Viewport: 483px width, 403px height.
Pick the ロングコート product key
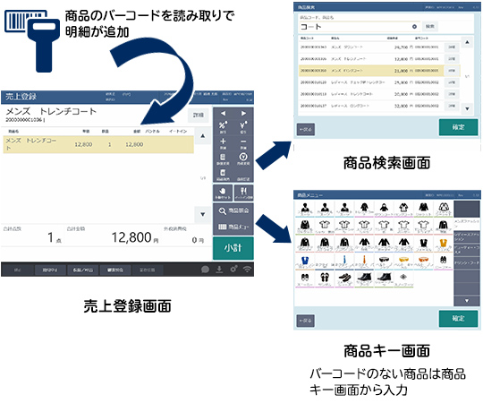403,210
